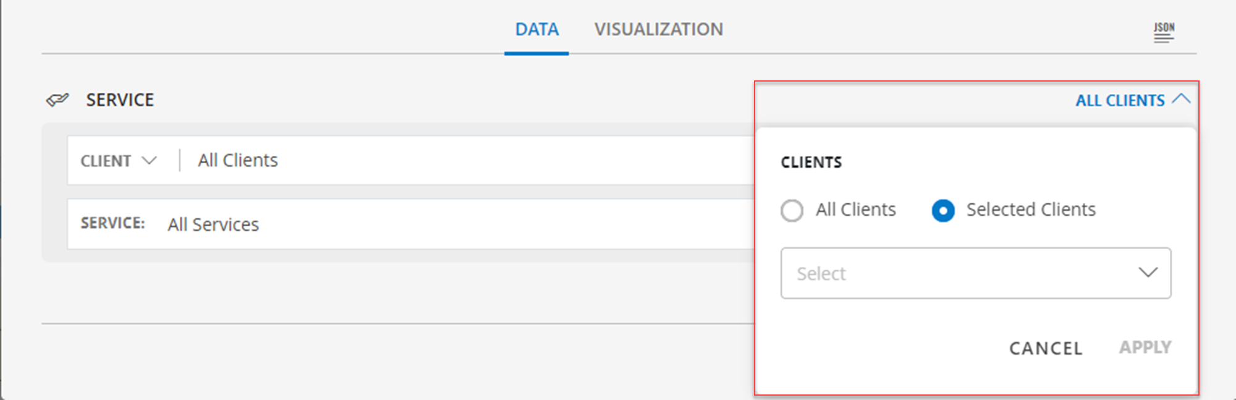Click the SERVICE: label in the panel
Screen dimensions: 1236x400
[112, 223]
